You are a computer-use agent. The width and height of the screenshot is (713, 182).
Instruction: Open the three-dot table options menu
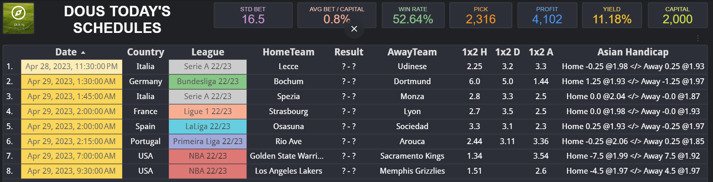[698, 38]
